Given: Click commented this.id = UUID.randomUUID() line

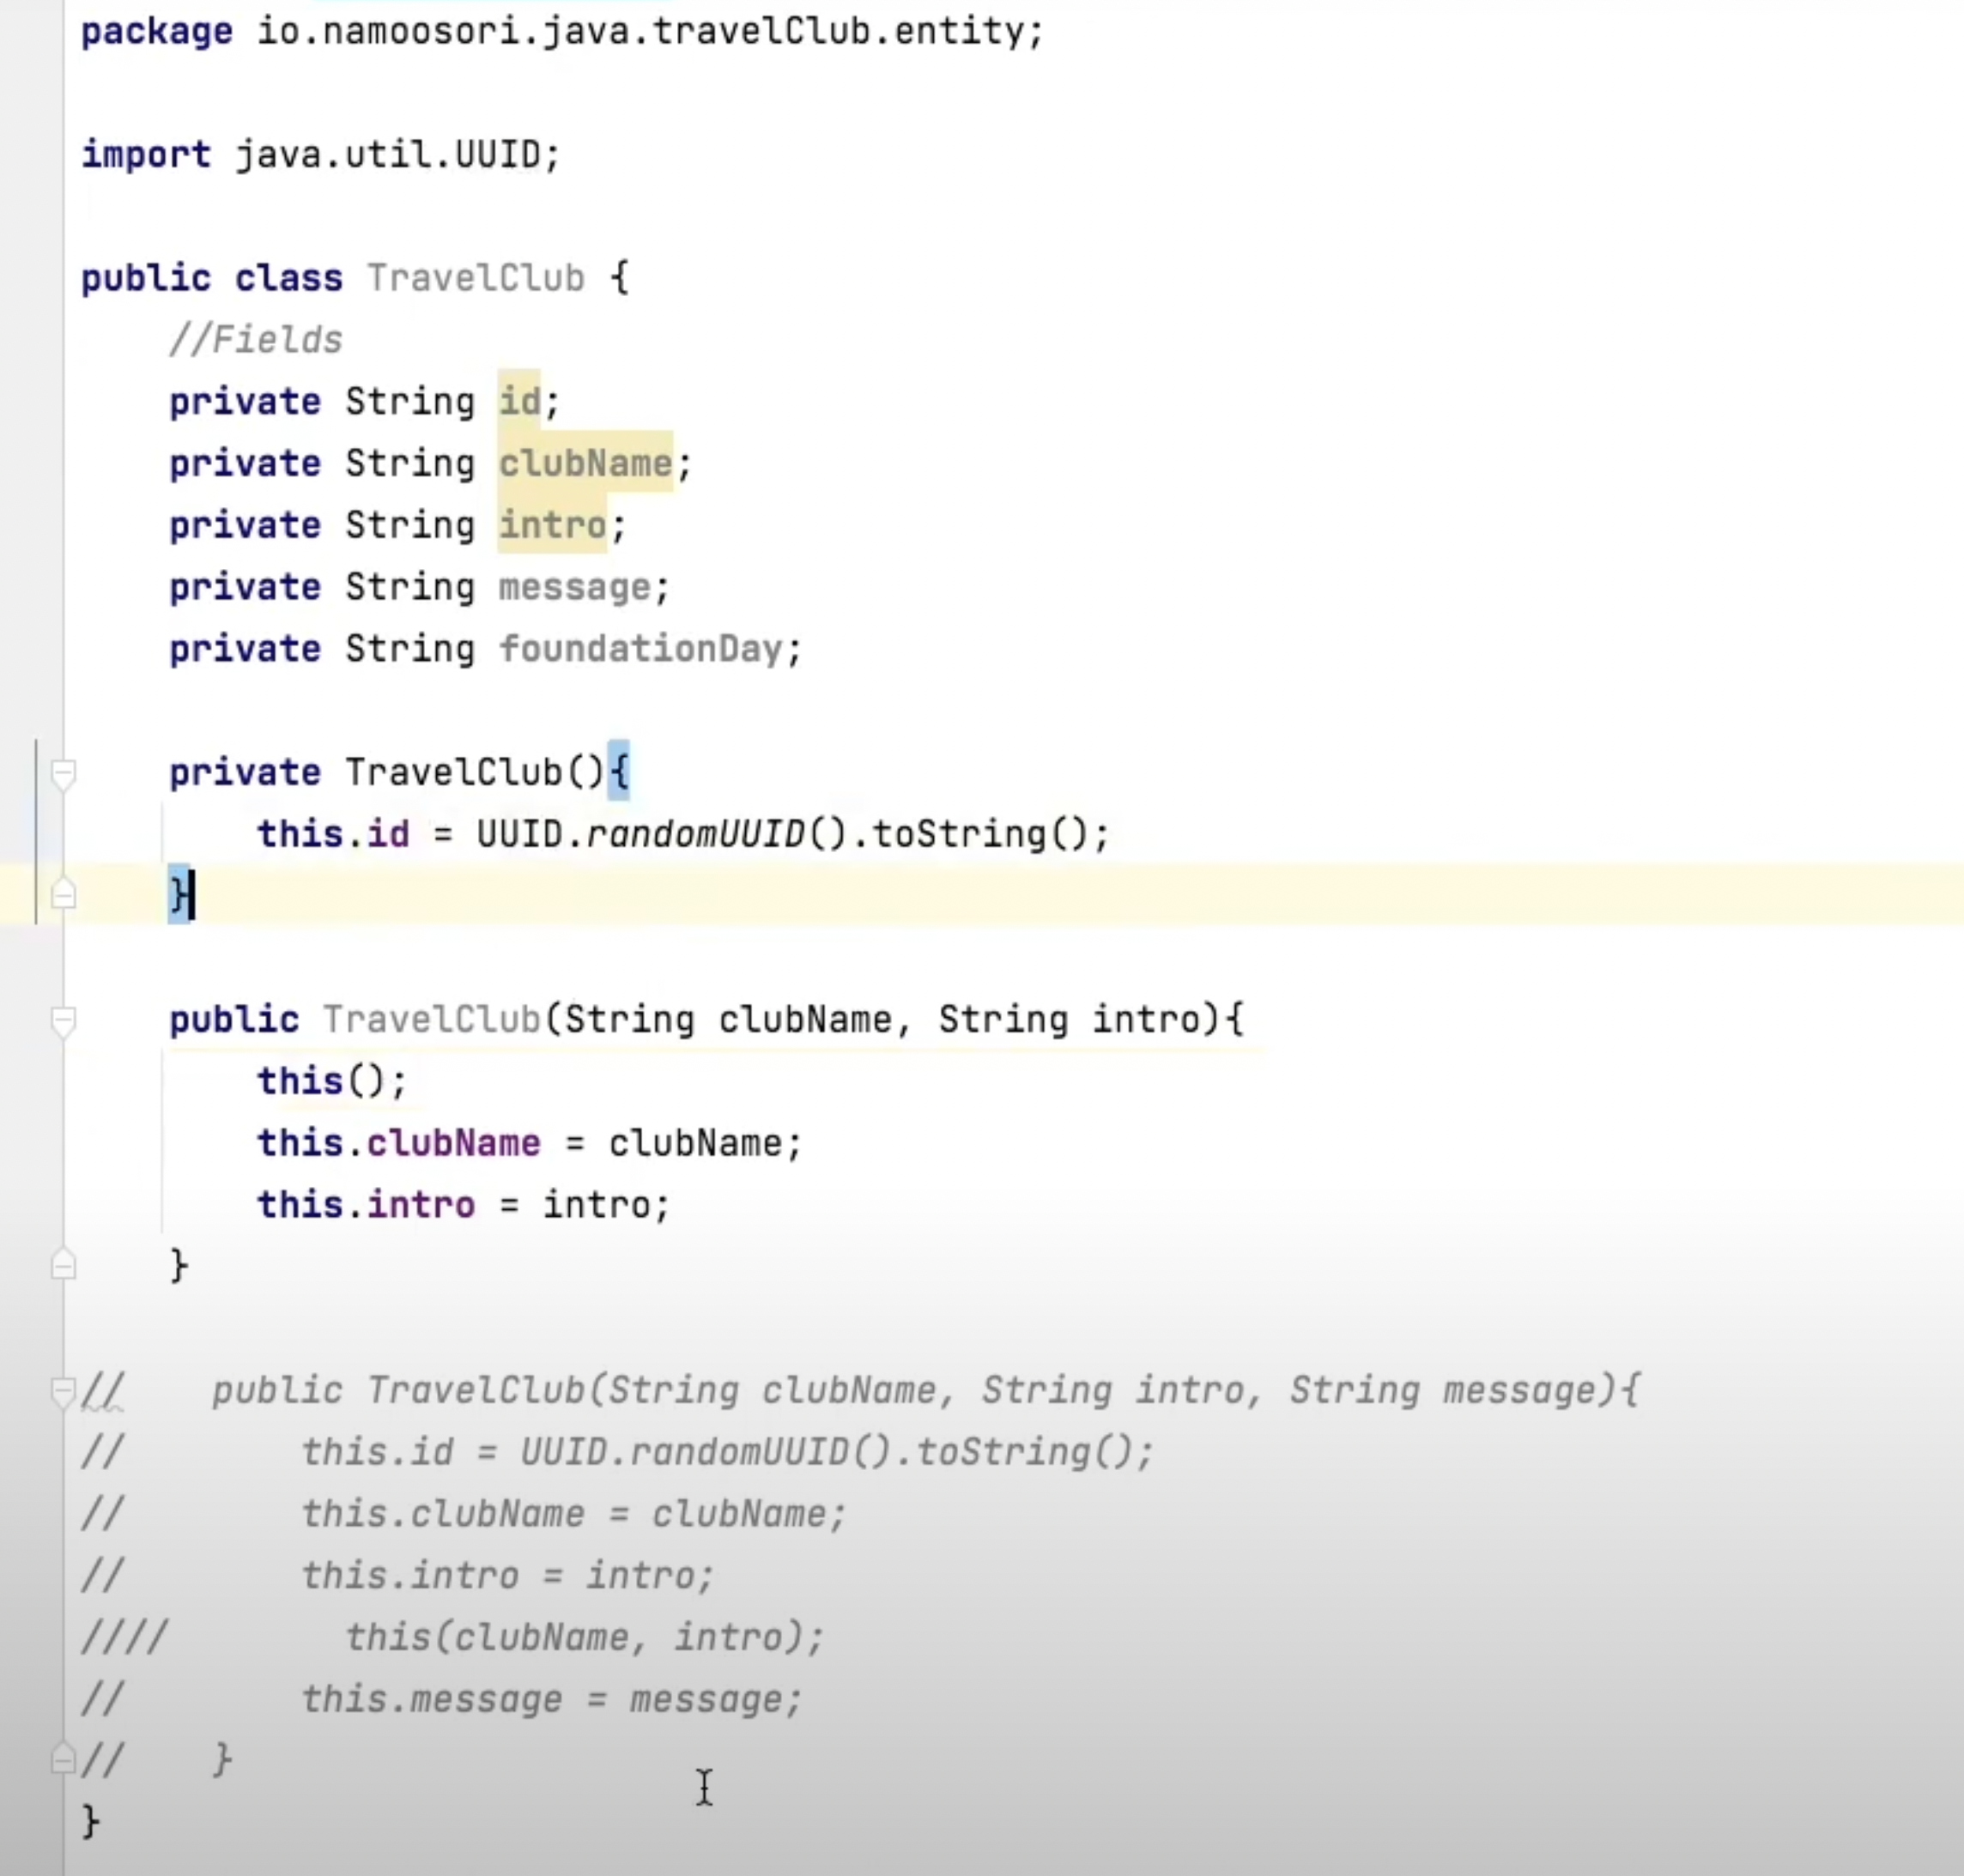Looking at the screenshot, I should click(728, 1453).
